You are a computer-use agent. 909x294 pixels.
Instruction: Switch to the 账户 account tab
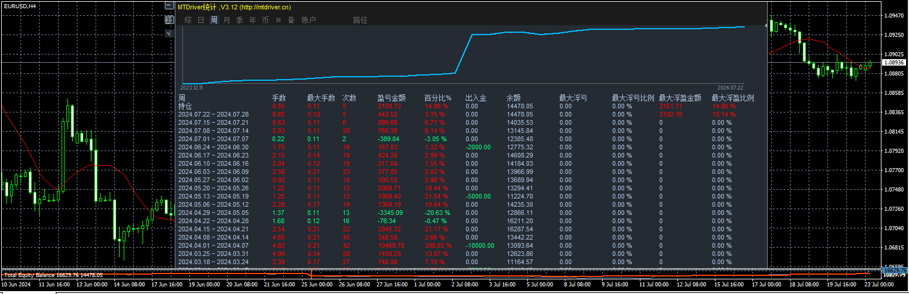point(308,20)
